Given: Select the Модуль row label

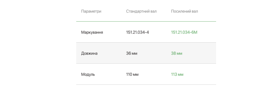Looking at the screenshot, I should click(x=88, y=74).
